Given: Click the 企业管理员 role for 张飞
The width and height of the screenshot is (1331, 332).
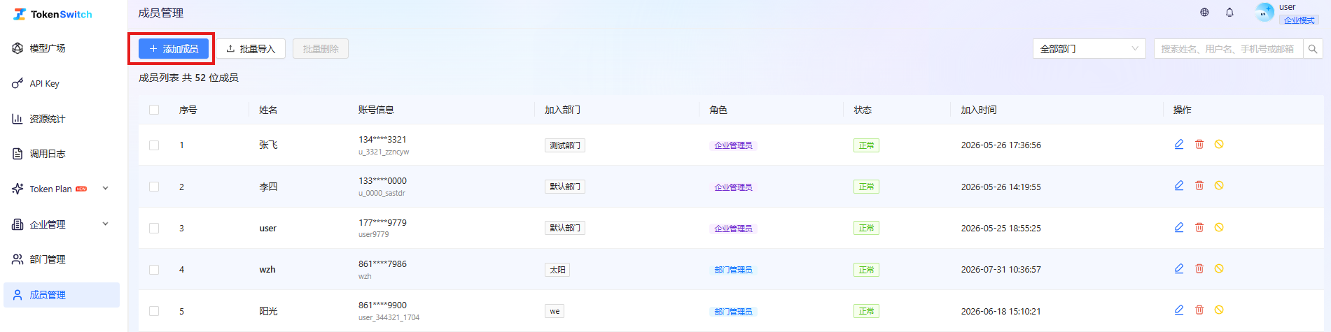Looking at the screenshot, I should point(733,145).
